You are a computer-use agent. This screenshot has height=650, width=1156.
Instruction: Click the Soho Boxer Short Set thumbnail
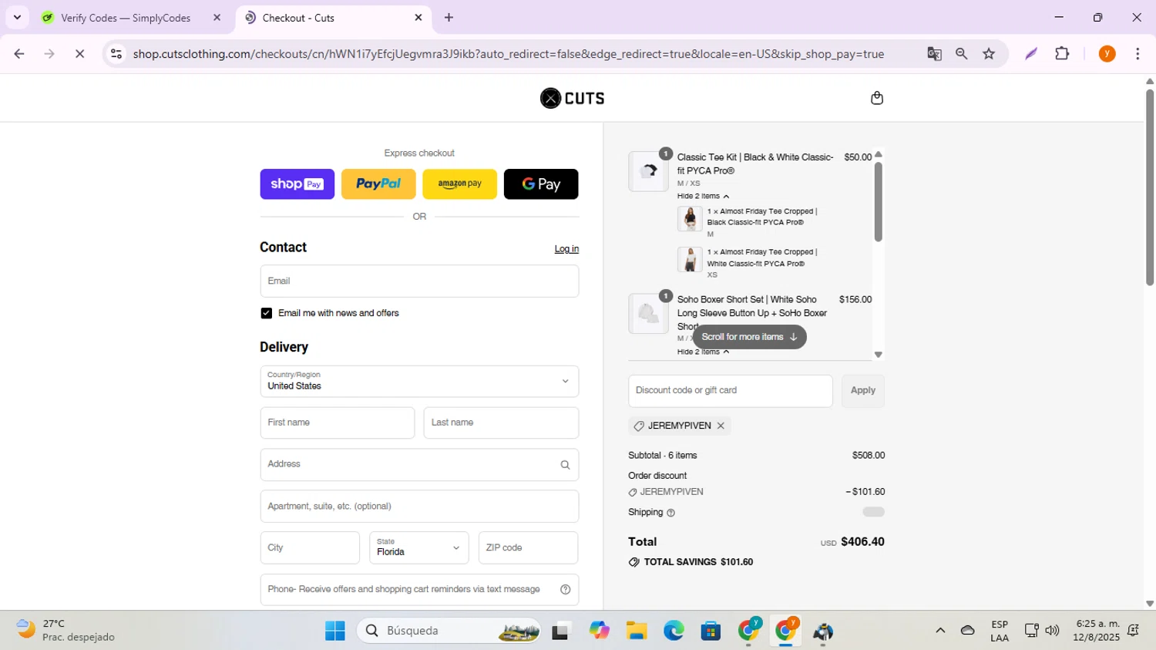click(648, 314)
